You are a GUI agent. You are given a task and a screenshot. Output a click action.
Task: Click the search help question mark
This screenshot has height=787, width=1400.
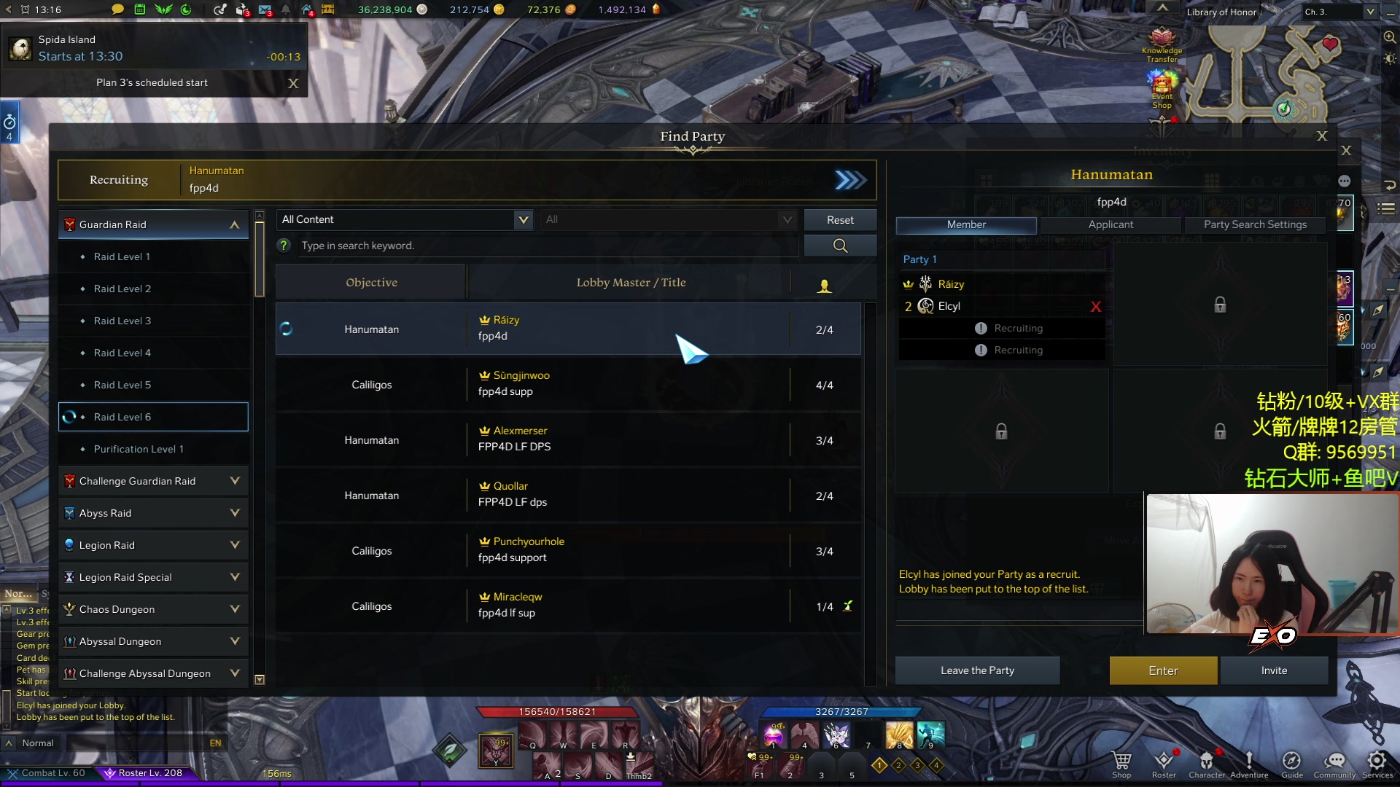[284, 246]
